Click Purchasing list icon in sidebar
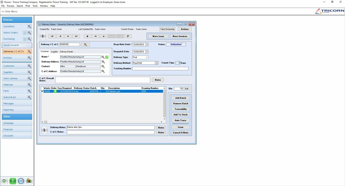This screenshot has width=345, height=186. [25, 39]
